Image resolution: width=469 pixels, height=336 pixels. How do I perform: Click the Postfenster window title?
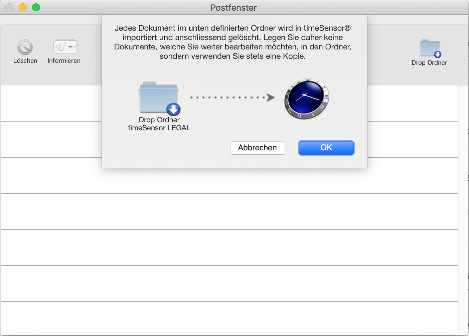click(x=233, y=8)
